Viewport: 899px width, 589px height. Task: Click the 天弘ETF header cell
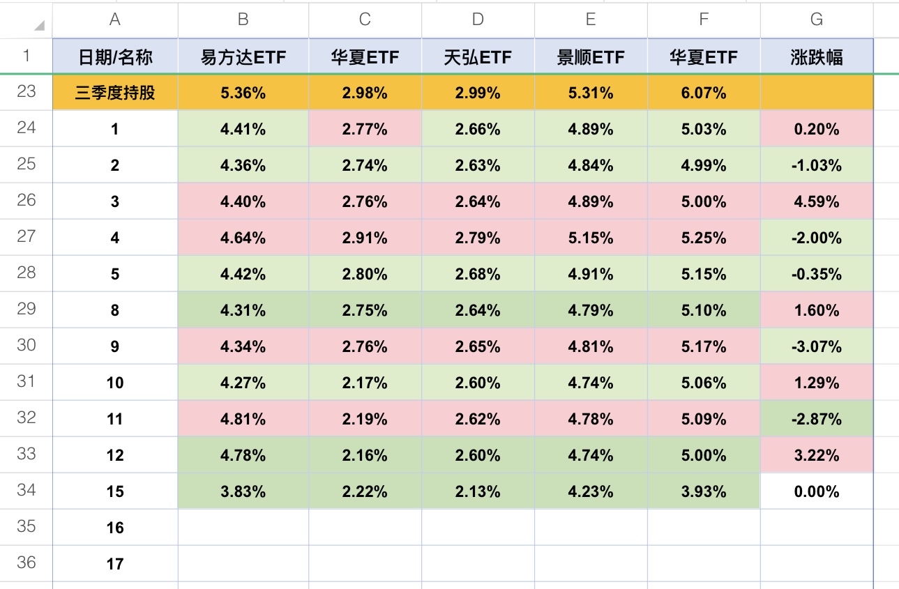tap(478, 56)
